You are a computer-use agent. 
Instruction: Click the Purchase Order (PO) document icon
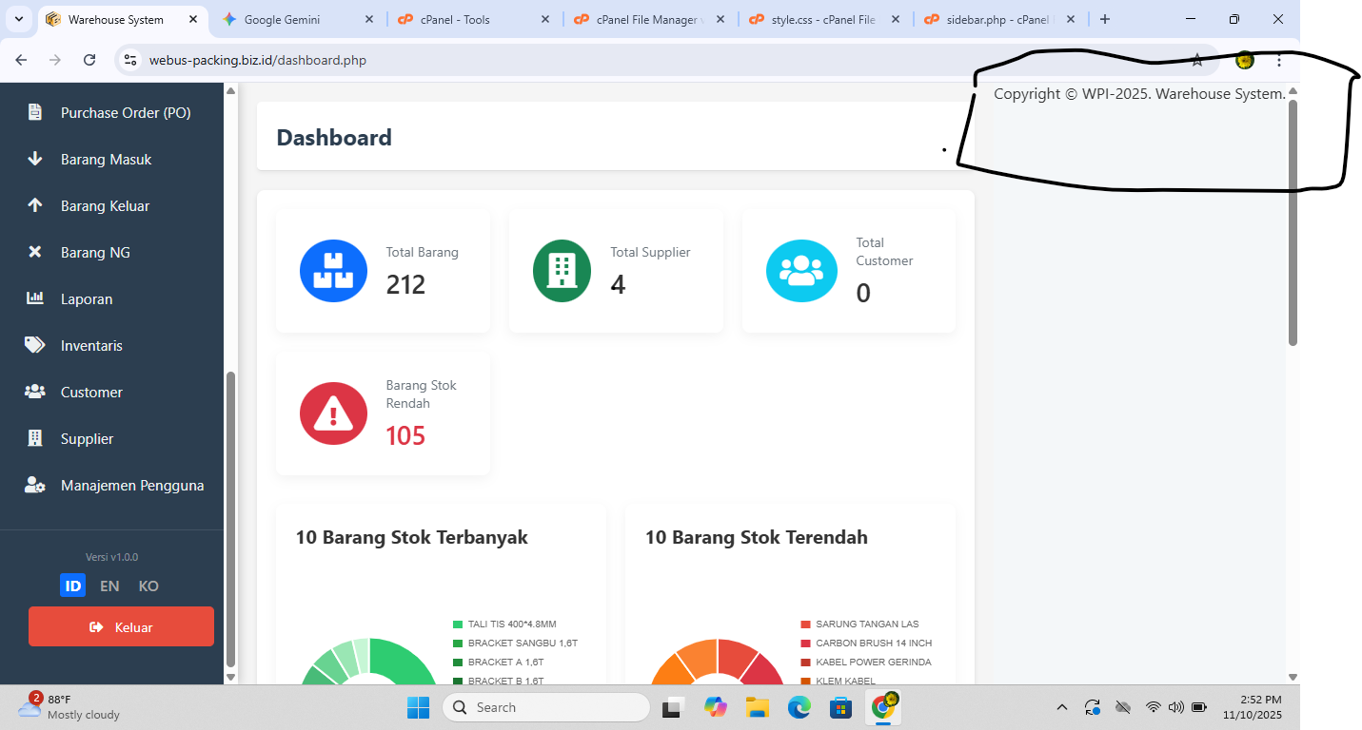point(35,112)
